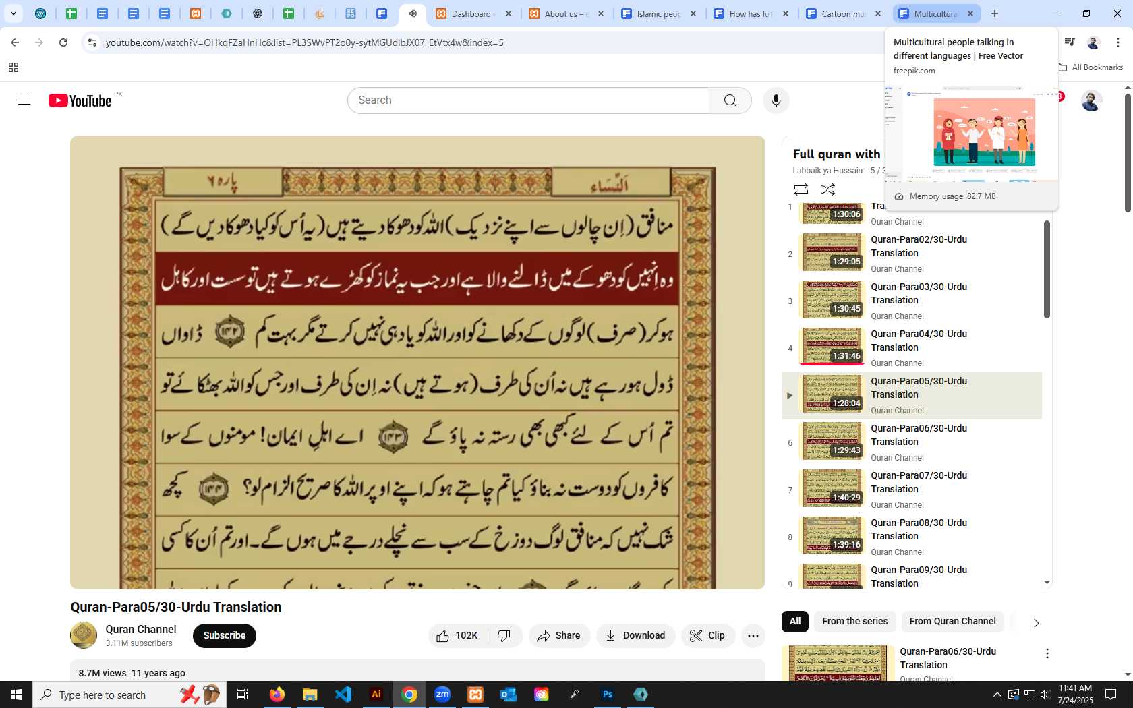Share the video
Image resolution: width=1133 pixels, height=708 pixels.
point(559,636)
